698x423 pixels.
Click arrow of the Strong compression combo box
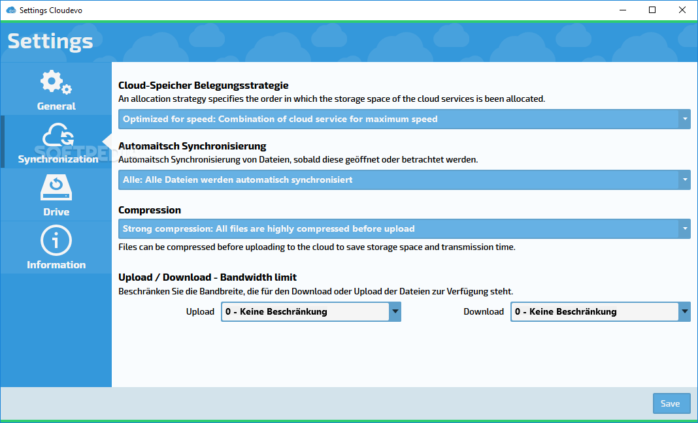coord(685,228)
